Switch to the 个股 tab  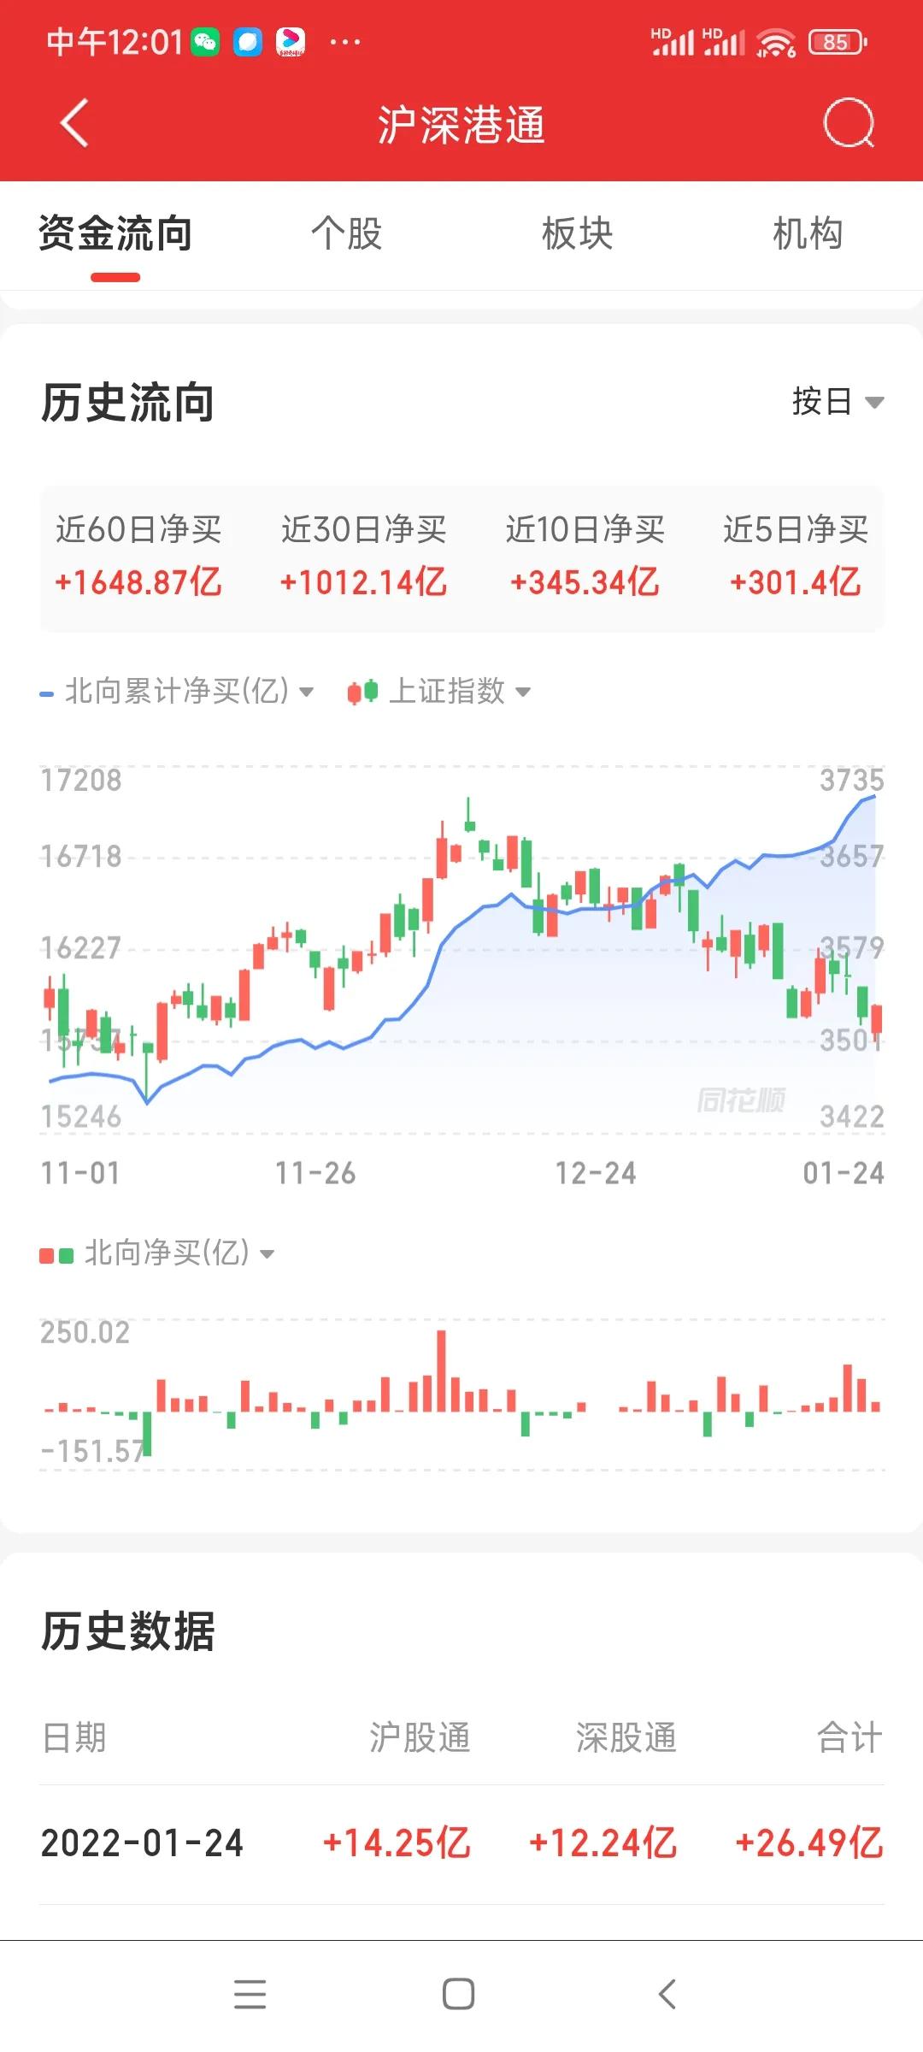click(346, 233)
